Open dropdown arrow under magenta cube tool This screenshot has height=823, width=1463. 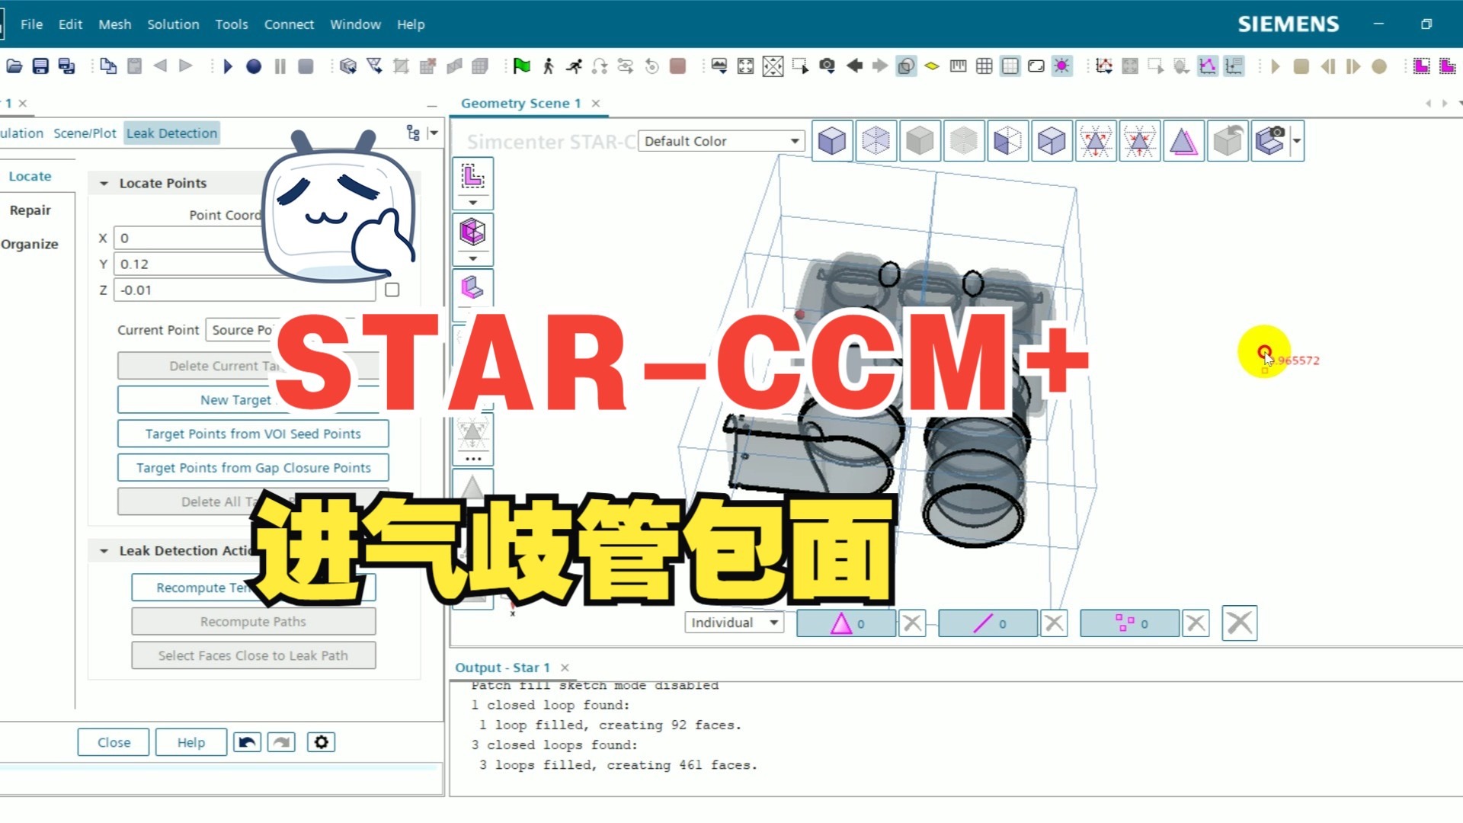point(472,258)
